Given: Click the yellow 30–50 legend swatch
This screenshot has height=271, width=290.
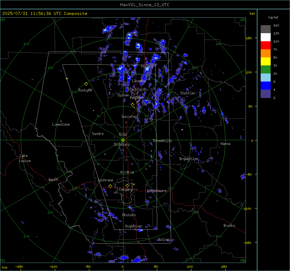Looking at the screenshot, I should click(x=266, y=62).
